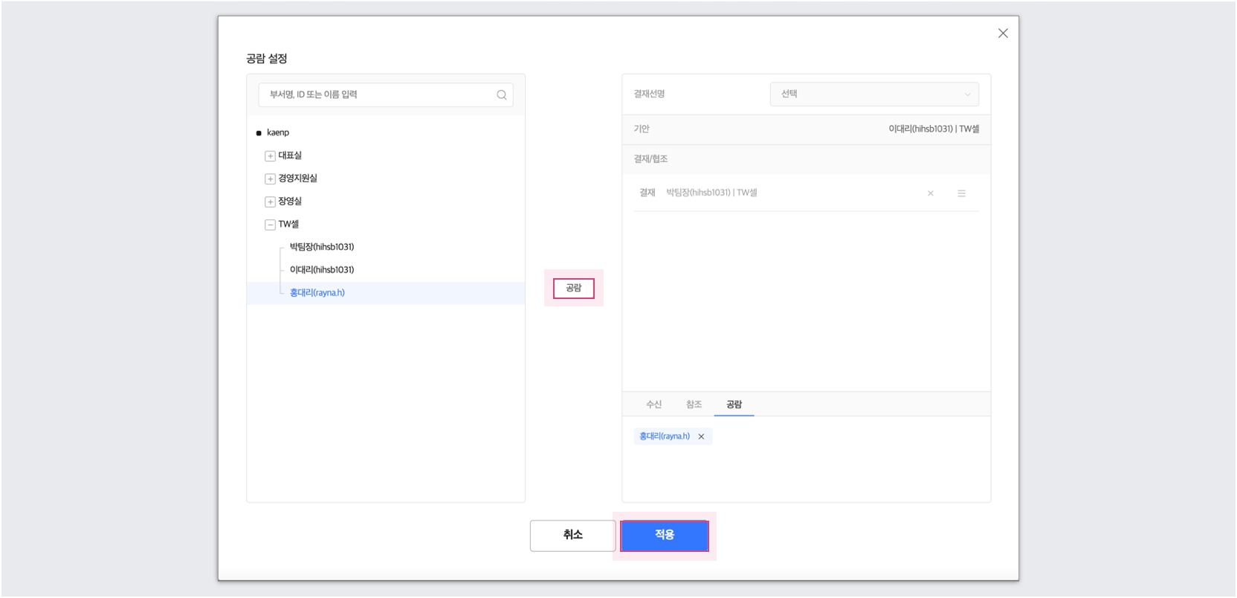Click the 적용 apply button
Image resolution: width=1237 pixels, height=598 pixels.
pyautogui.click(x=664, y=536)
